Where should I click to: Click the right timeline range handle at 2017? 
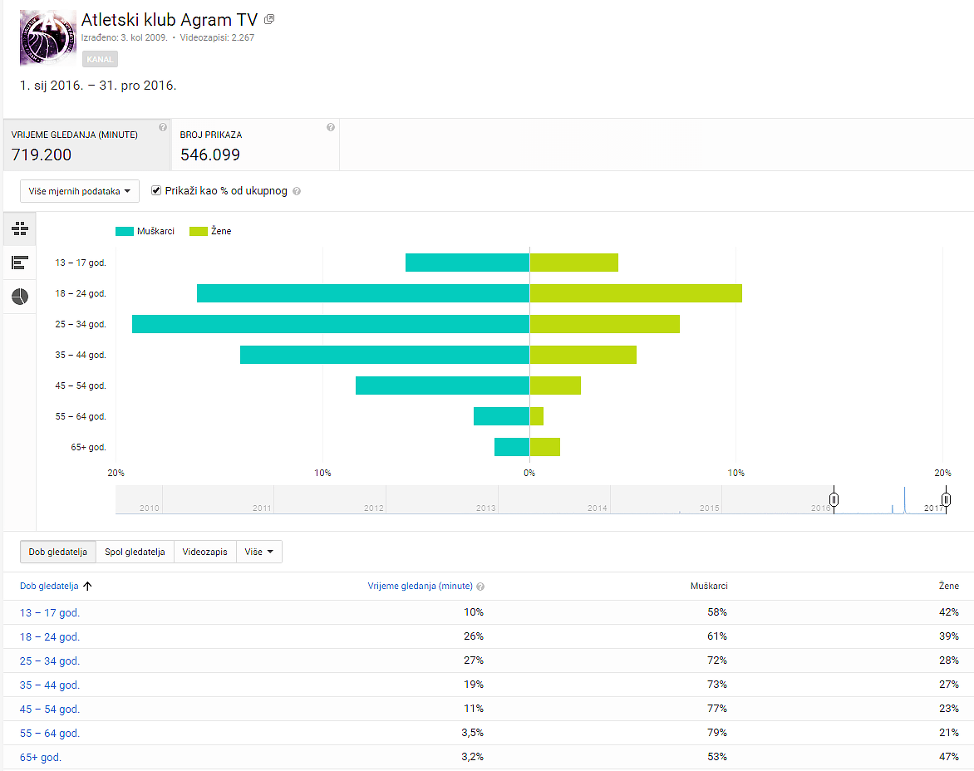point(947,499)
